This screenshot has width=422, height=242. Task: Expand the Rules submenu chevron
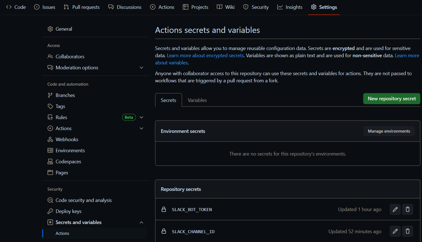(x=141, y=117)
